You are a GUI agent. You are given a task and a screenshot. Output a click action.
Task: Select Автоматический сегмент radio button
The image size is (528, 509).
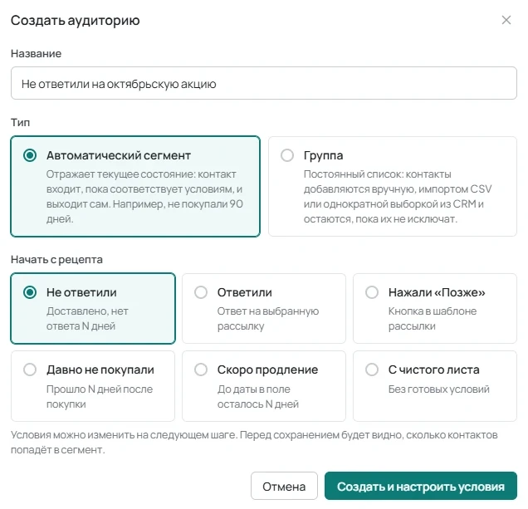click(x=30, y=155)
